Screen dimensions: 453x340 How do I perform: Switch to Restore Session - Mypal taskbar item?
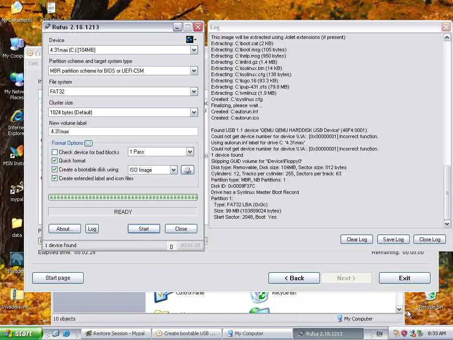(x=116, y=333)
